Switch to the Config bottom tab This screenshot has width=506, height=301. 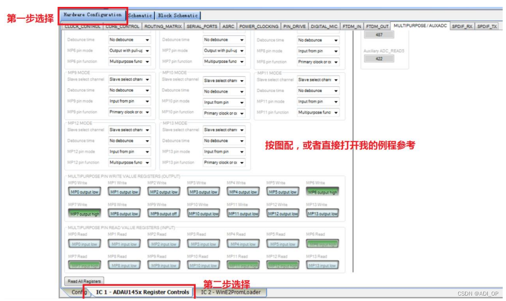click(78, 292)
